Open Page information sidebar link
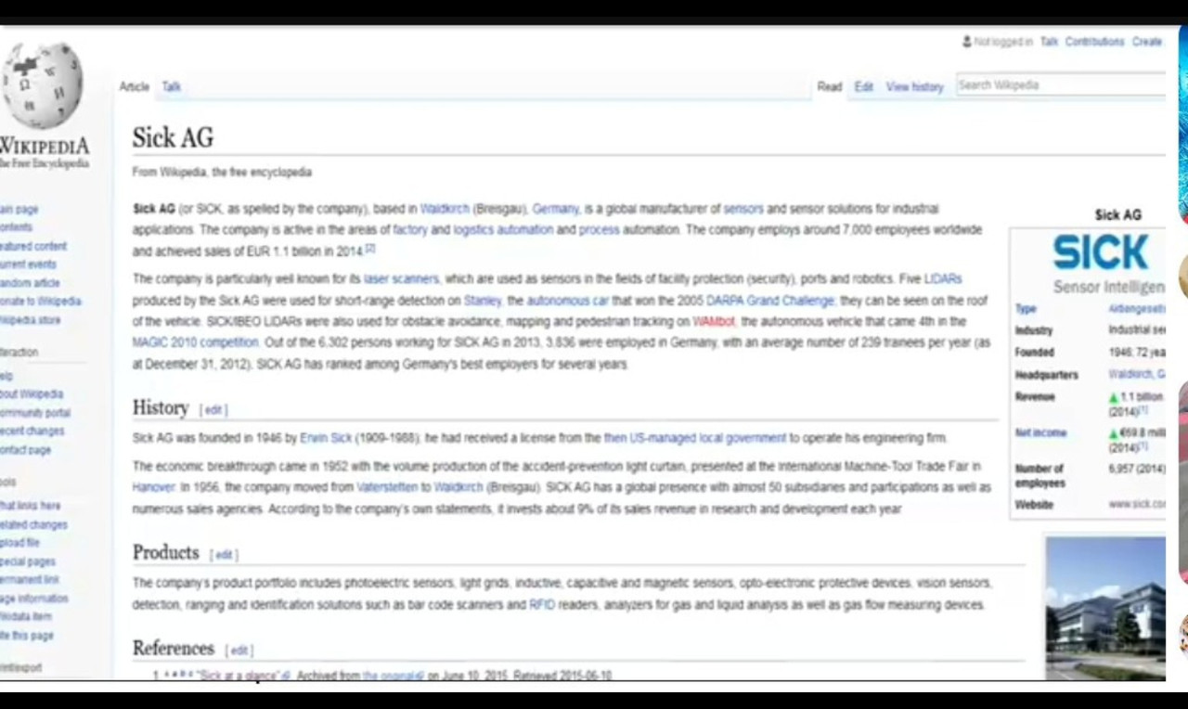This screenshot has width=1188, height=709. [33, 599]
